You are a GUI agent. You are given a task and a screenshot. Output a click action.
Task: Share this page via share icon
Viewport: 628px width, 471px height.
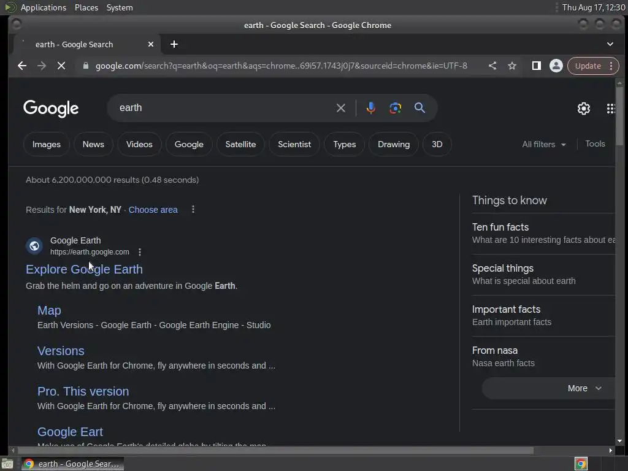[x=492, y=66]
